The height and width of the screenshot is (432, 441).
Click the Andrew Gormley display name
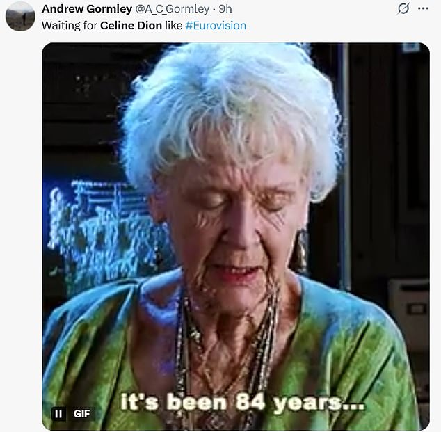coord(87,9)
